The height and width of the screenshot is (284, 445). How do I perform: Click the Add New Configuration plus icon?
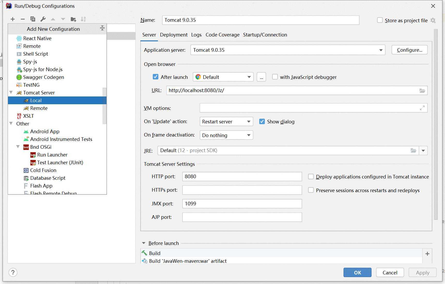(13, 19)
